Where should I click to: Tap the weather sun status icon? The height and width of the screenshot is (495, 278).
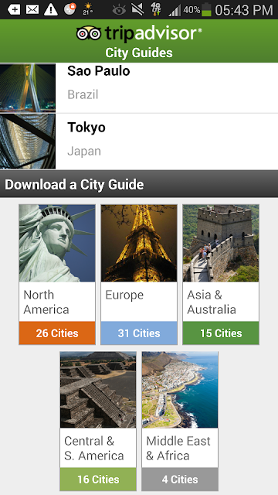(88, 9)
